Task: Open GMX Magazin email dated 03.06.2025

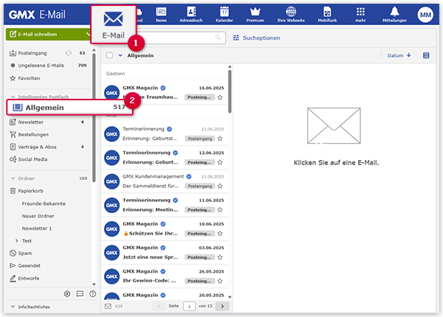Action: 164,252
